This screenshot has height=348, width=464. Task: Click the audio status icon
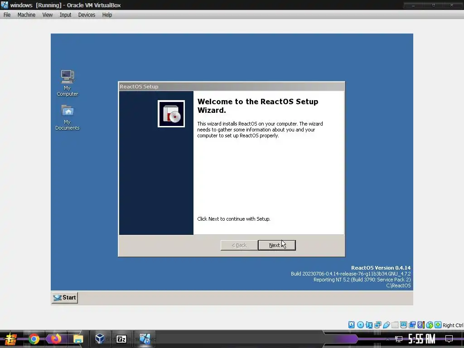click(369, 324)
